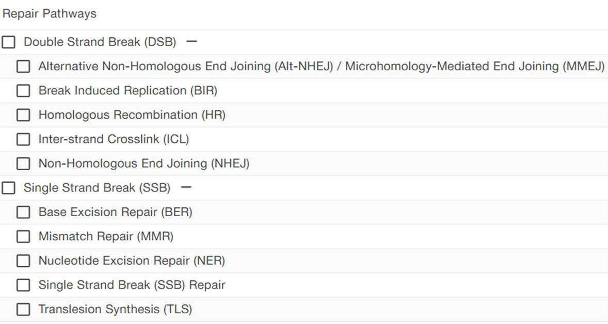The height and width of the screenshot is (324, 608).
Task: Select Nucleotide Excision Repair (NER) checkbox
Action: coord(23,261)
